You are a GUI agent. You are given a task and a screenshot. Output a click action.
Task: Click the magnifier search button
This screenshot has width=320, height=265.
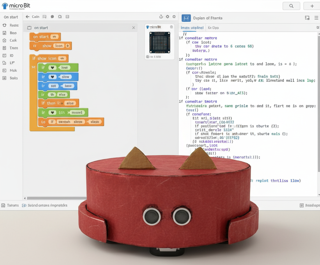click(x=291, y=6)
